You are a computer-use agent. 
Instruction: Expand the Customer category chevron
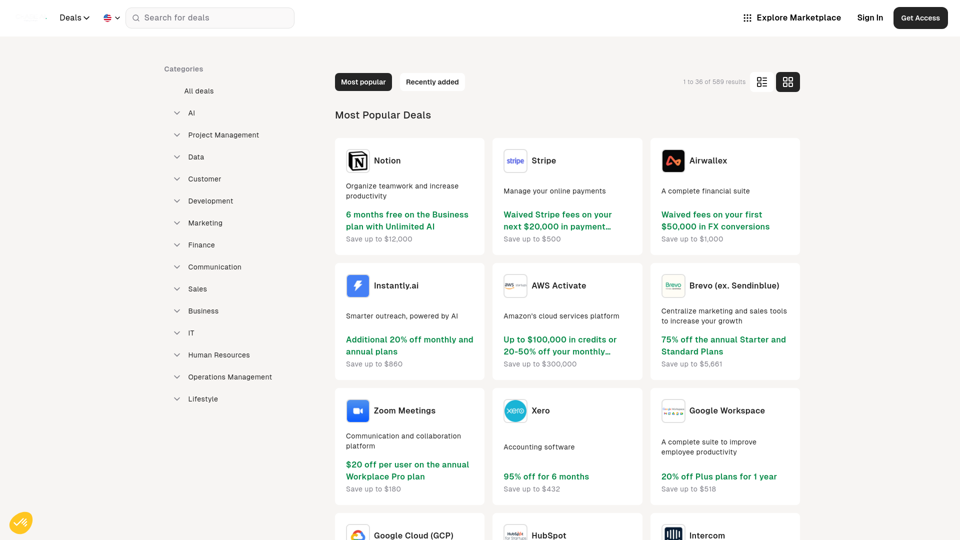(x=177, y=179)
